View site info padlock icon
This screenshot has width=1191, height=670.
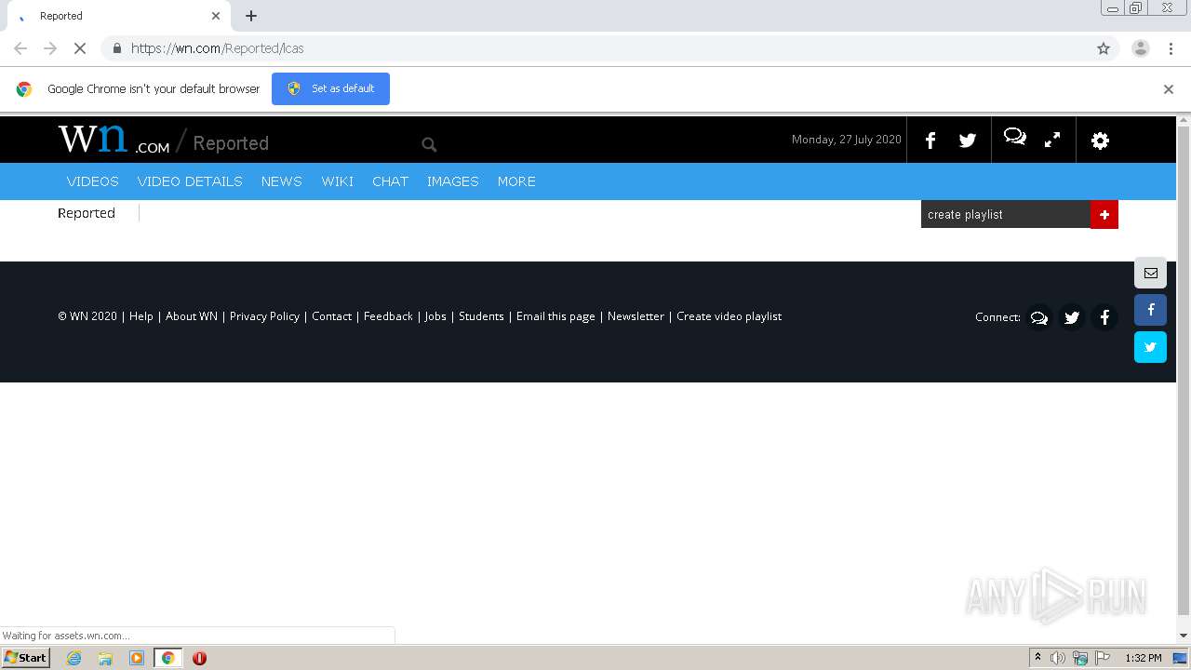116,48
